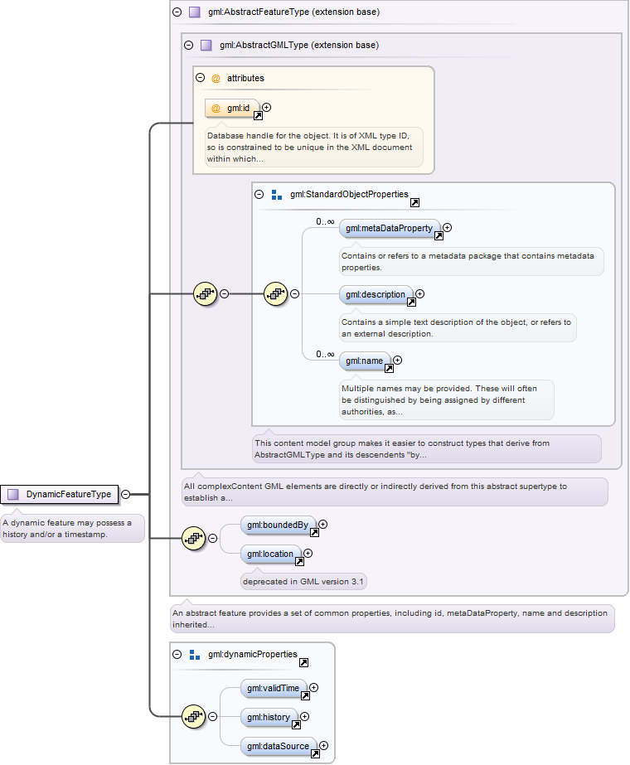Follow reference arrow on gml:metaDataProperty
630x765 pixels.
pyautogui.click(x=439, y=235)
